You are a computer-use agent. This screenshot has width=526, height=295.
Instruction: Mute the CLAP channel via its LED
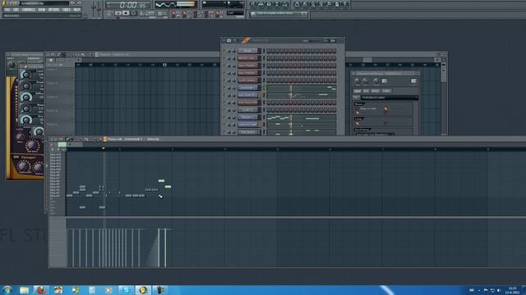[x=224, y=110]
